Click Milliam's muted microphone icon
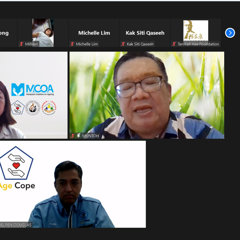Image resolution: width=240 pixels, height=240 pixels. click(x=22, y=44)
